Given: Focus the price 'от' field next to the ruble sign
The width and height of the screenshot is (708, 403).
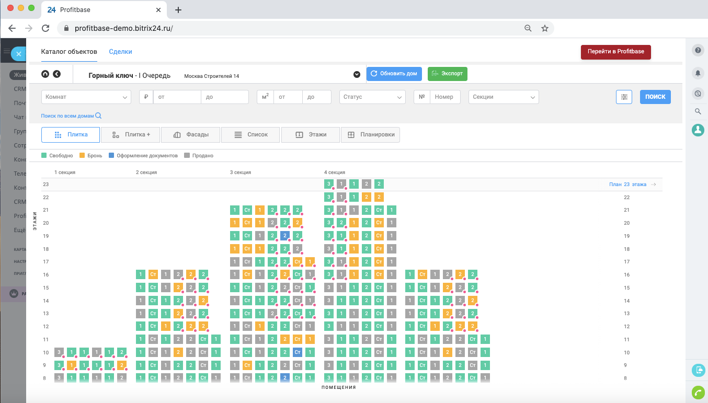Looking at the screenshot, I should point(177,97).
